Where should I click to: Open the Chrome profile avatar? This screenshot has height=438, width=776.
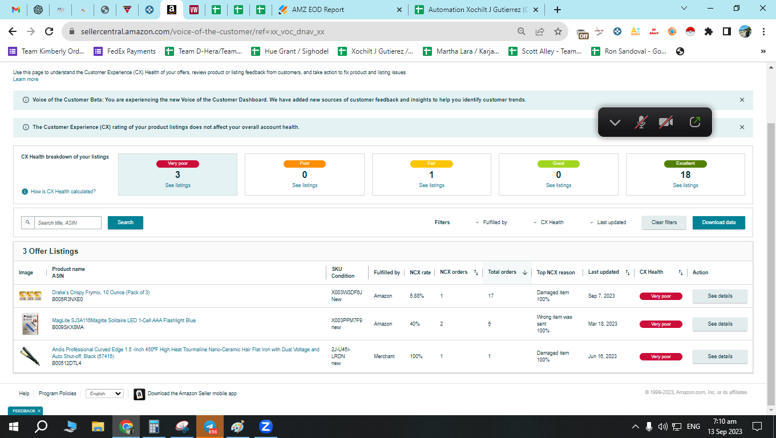745,31
